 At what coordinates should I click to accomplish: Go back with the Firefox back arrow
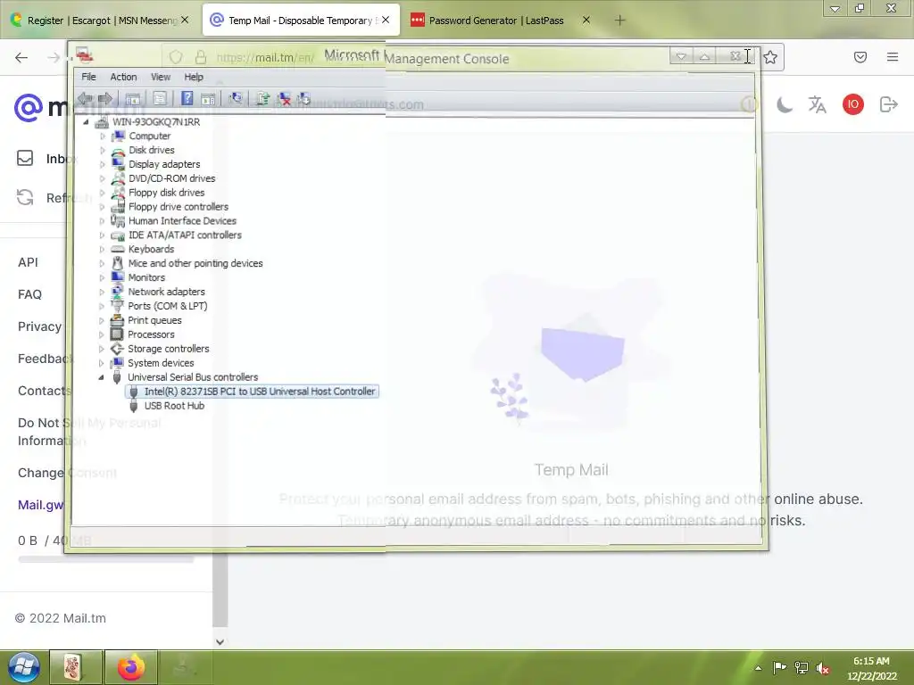[21, 57]
